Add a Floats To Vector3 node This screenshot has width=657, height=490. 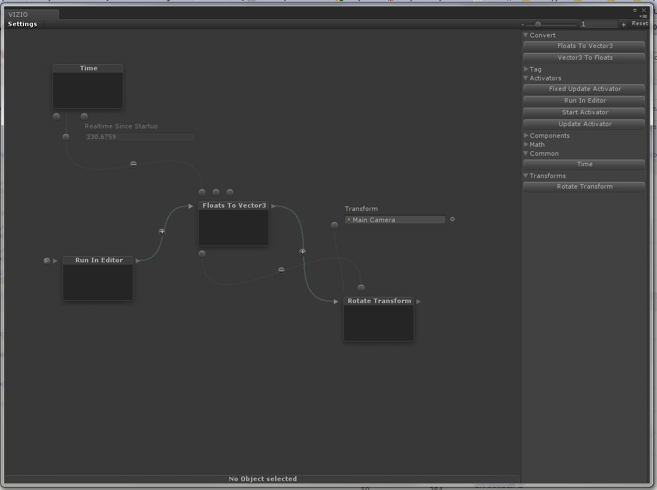[584, 46]
